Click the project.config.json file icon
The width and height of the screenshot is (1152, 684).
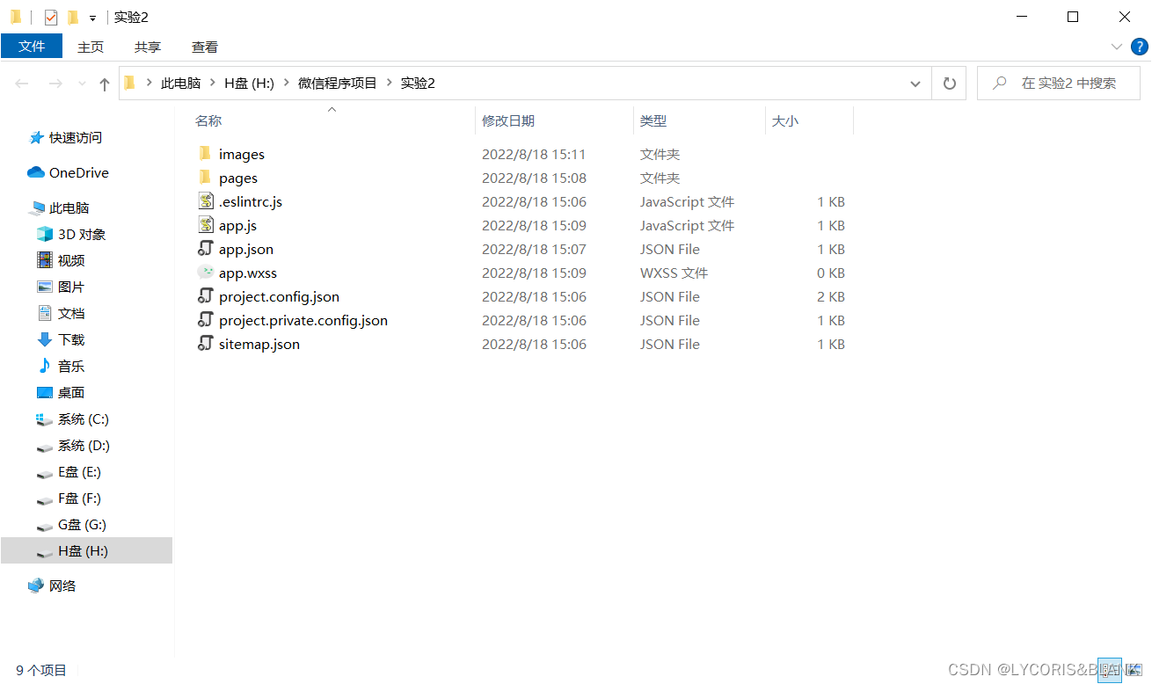[x=205, y=296]
